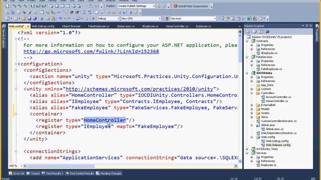
Task: Click Install Web Components button
Action: [x=191, y=6]
